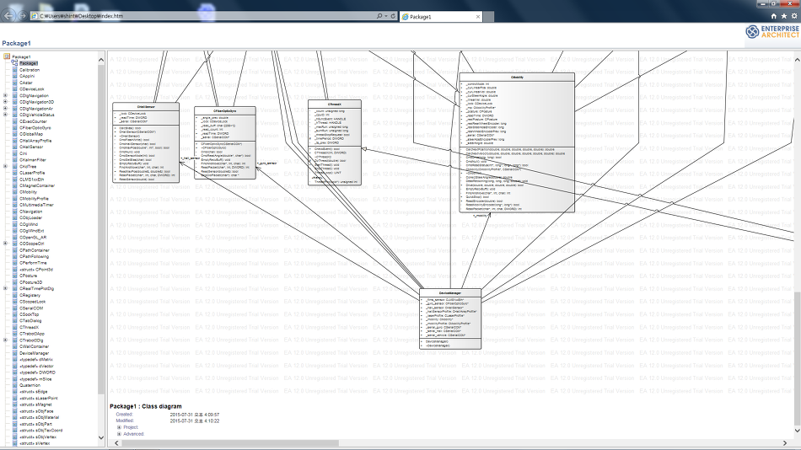Screen dimensions: 801x450
Task: Switch to the Package1 browser tab
Action: coord(440,17)
